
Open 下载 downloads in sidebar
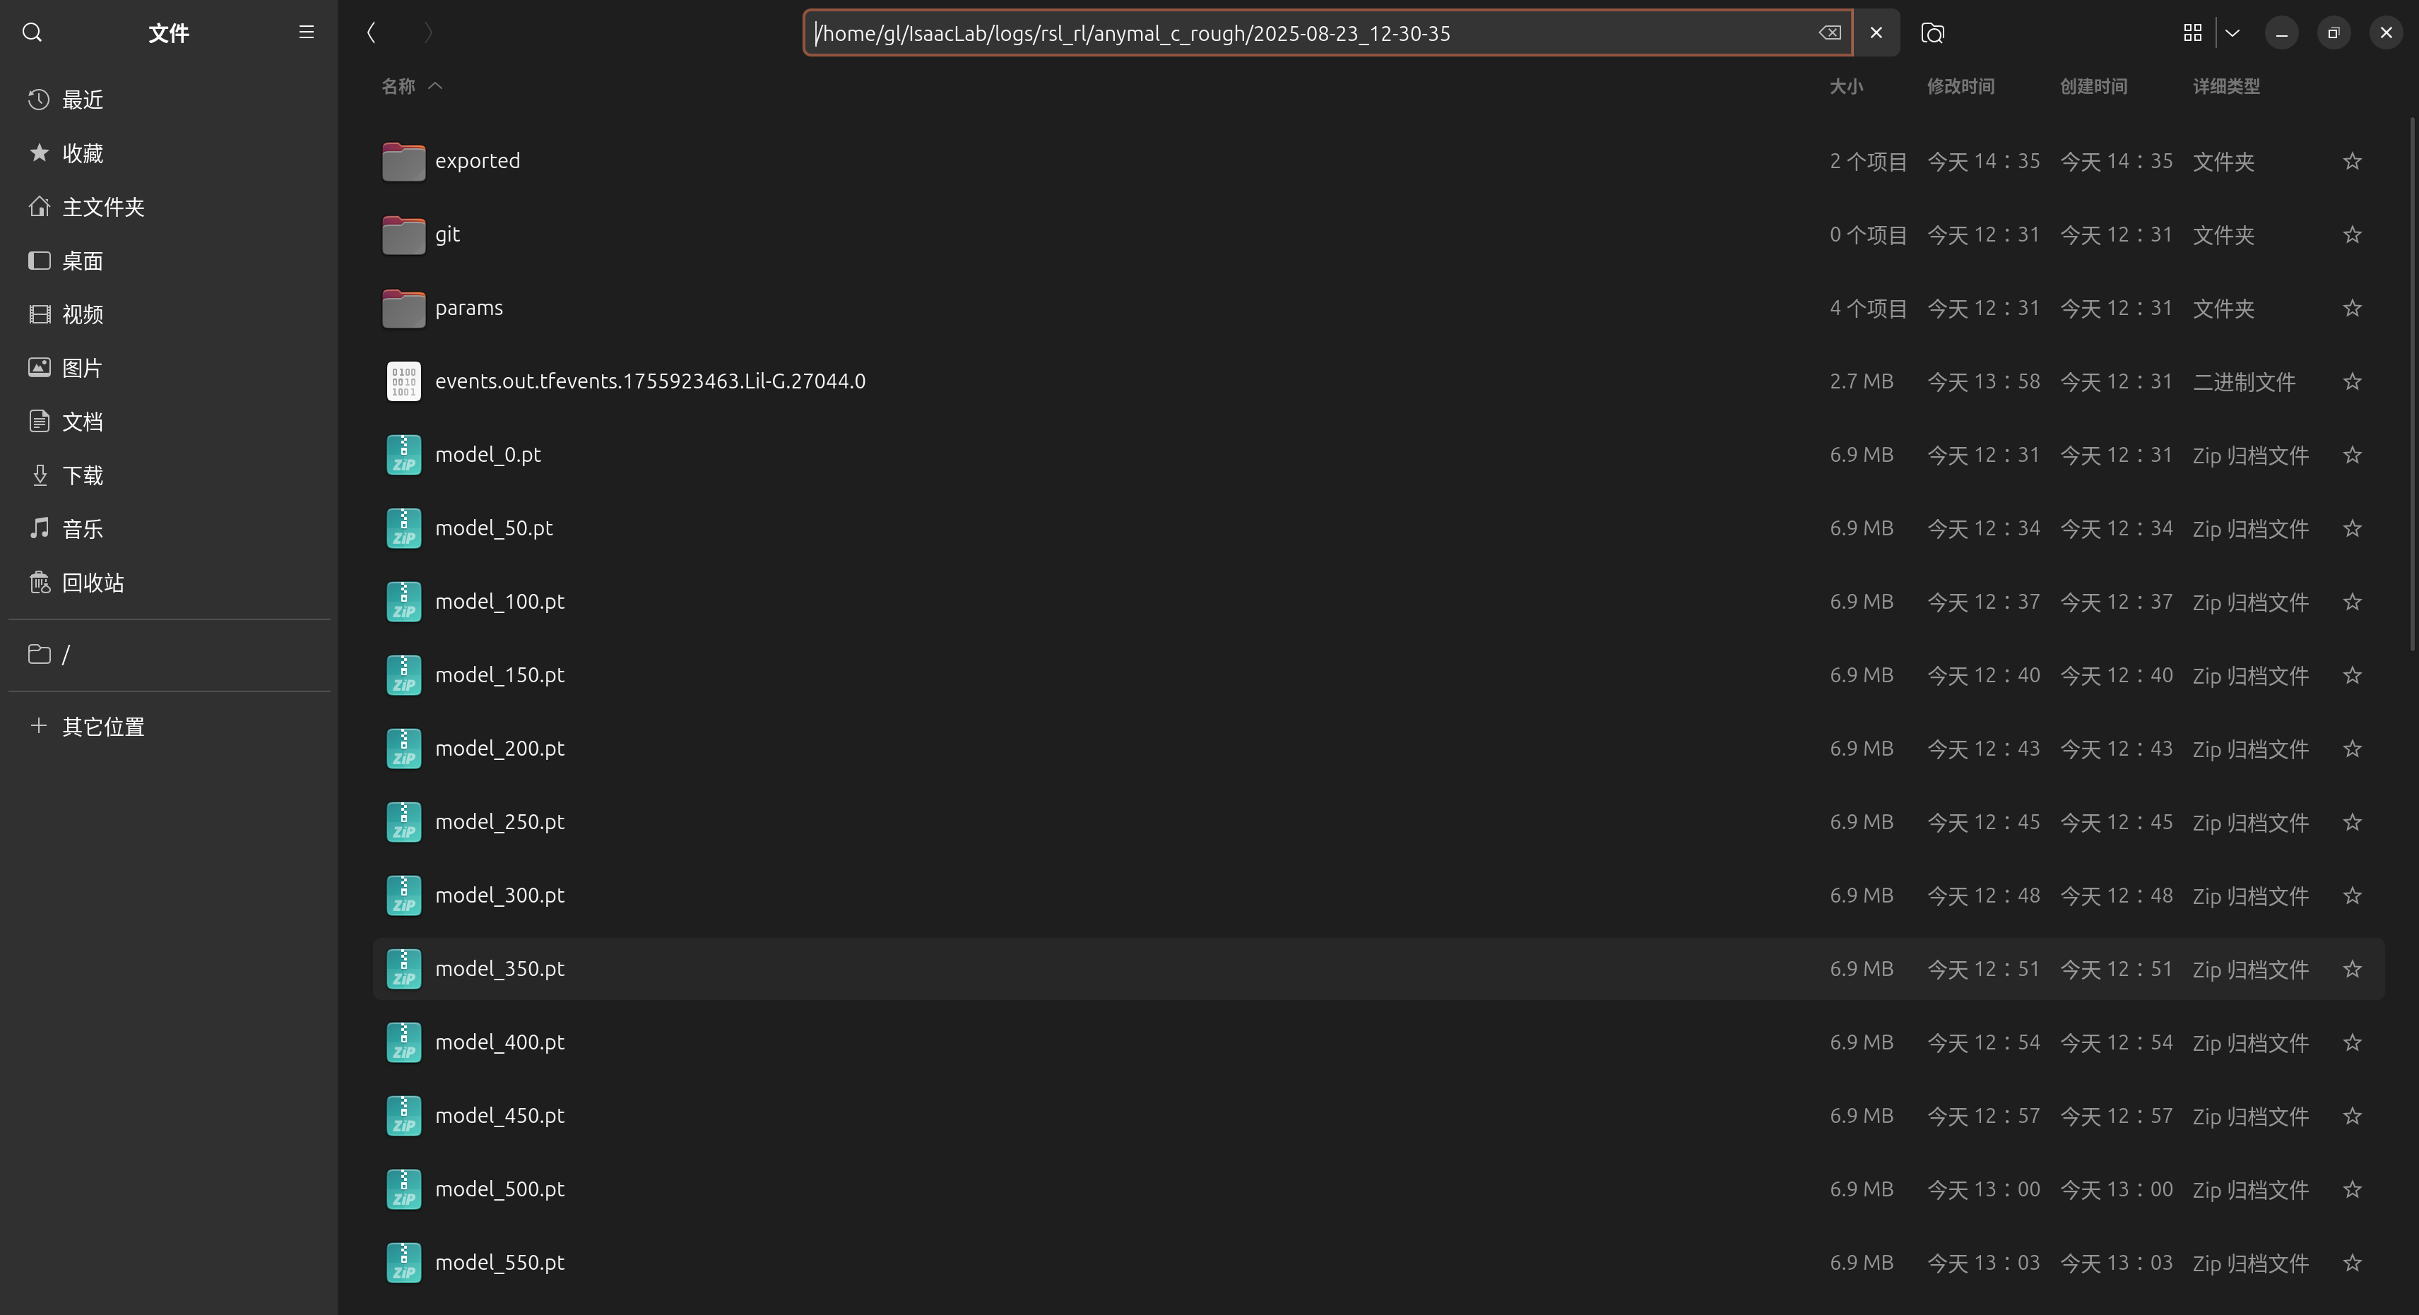click(x=83, y=475)
